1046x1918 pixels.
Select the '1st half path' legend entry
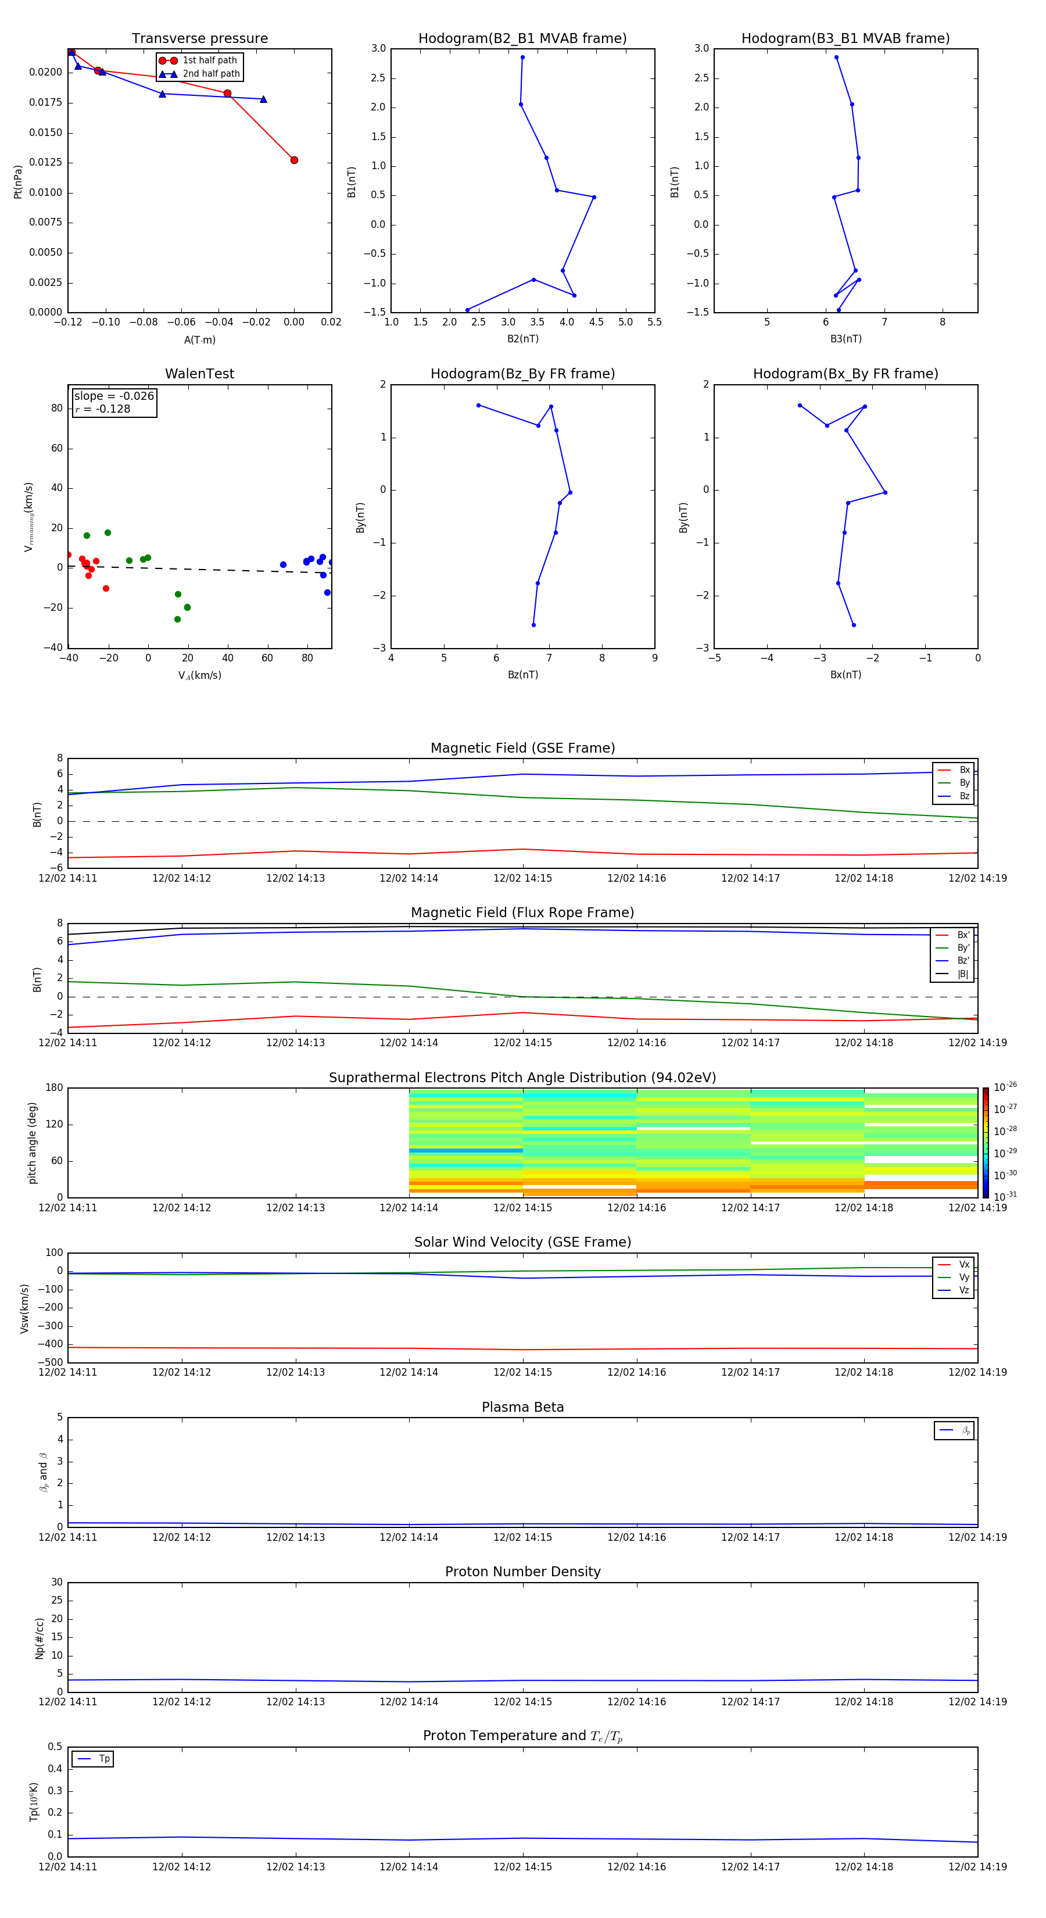[x=199, y=60]
